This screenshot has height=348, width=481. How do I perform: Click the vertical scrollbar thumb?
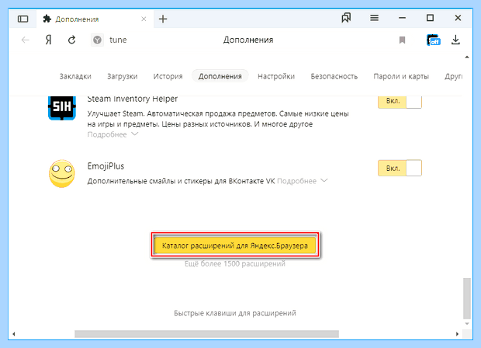[x=467, y=298]
